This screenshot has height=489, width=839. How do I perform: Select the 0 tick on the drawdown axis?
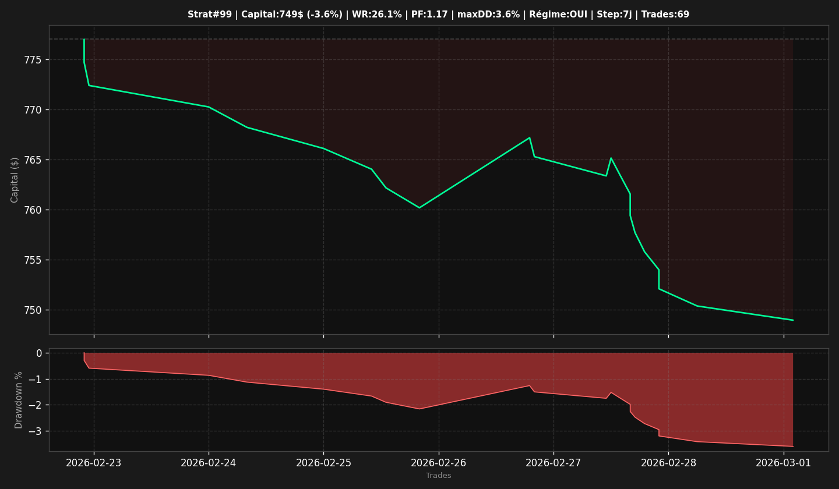coord(39,353)
